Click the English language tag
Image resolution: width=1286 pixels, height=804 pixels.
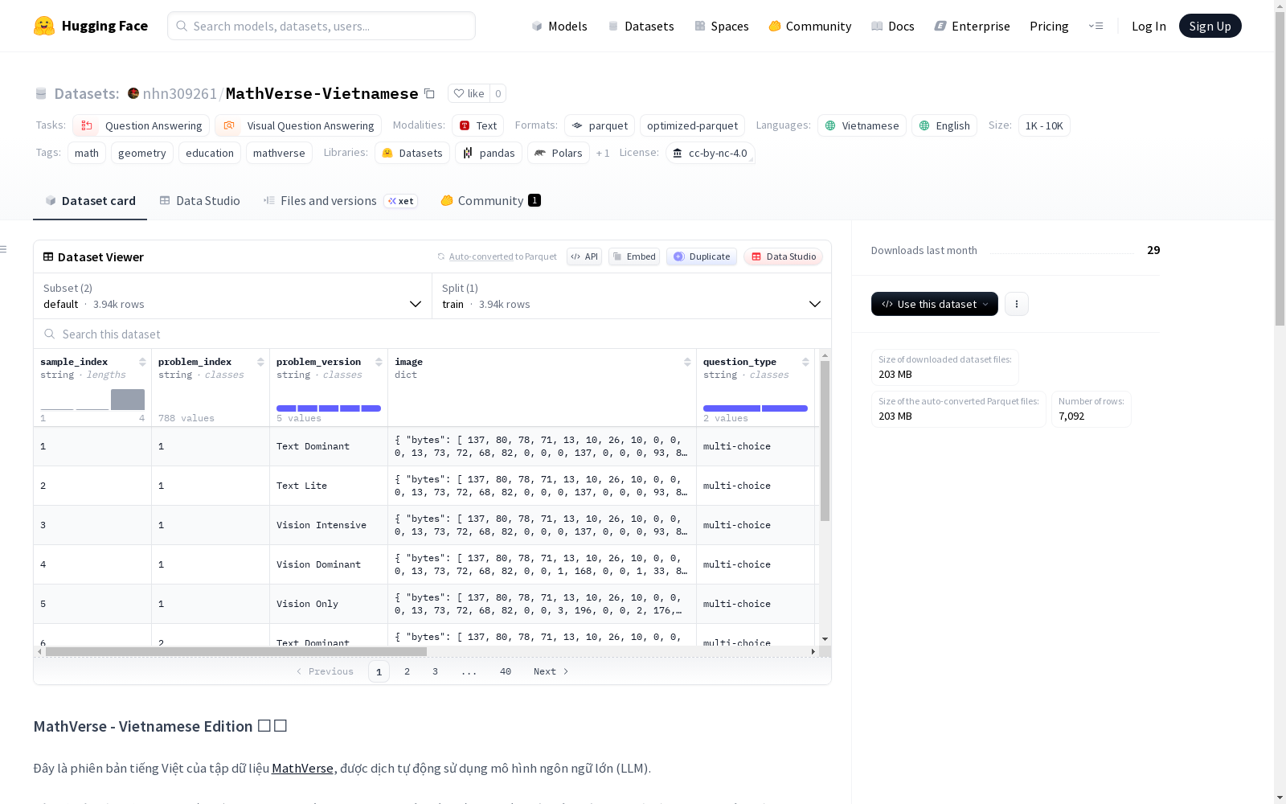tap(944, 125)
